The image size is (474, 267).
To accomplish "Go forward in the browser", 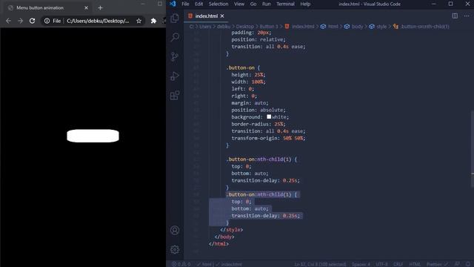I will click(x=20, y=21).
